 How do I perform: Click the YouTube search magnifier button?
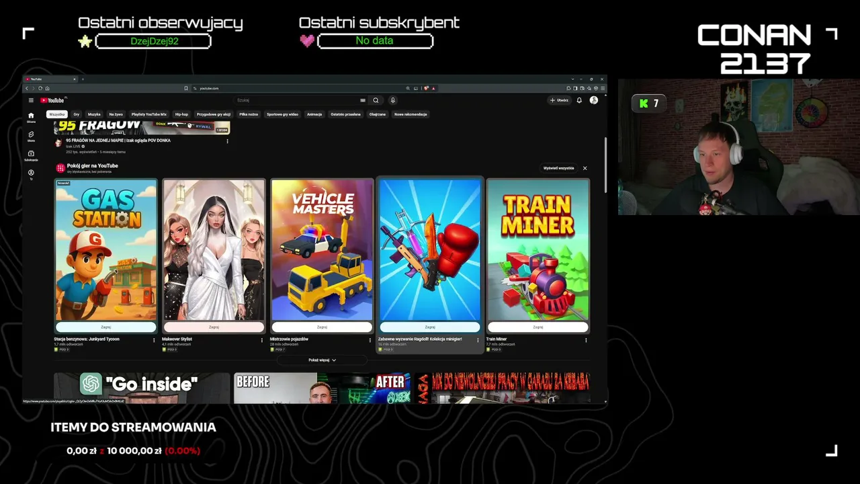coord(376,100)
